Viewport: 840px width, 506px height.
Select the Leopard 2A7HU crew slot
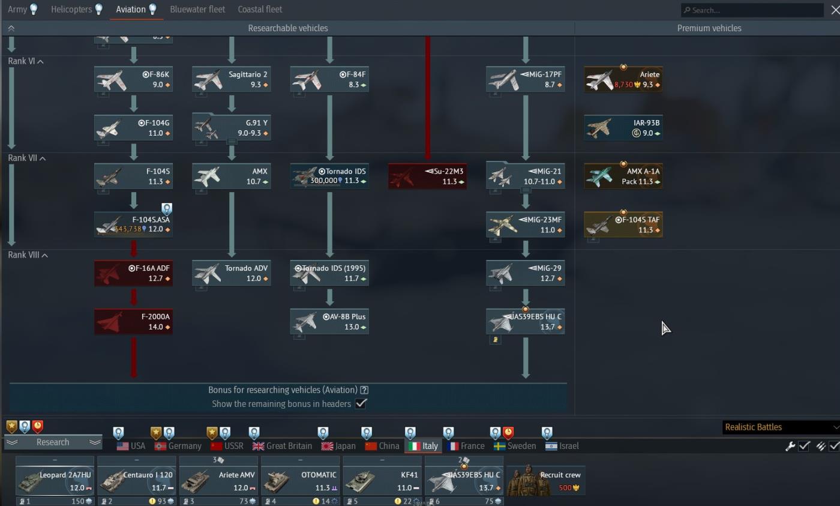click(55, 481)
